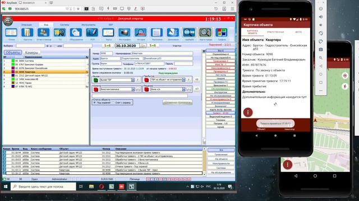Open the 'Вызов ГБР' dropdown

133,80
